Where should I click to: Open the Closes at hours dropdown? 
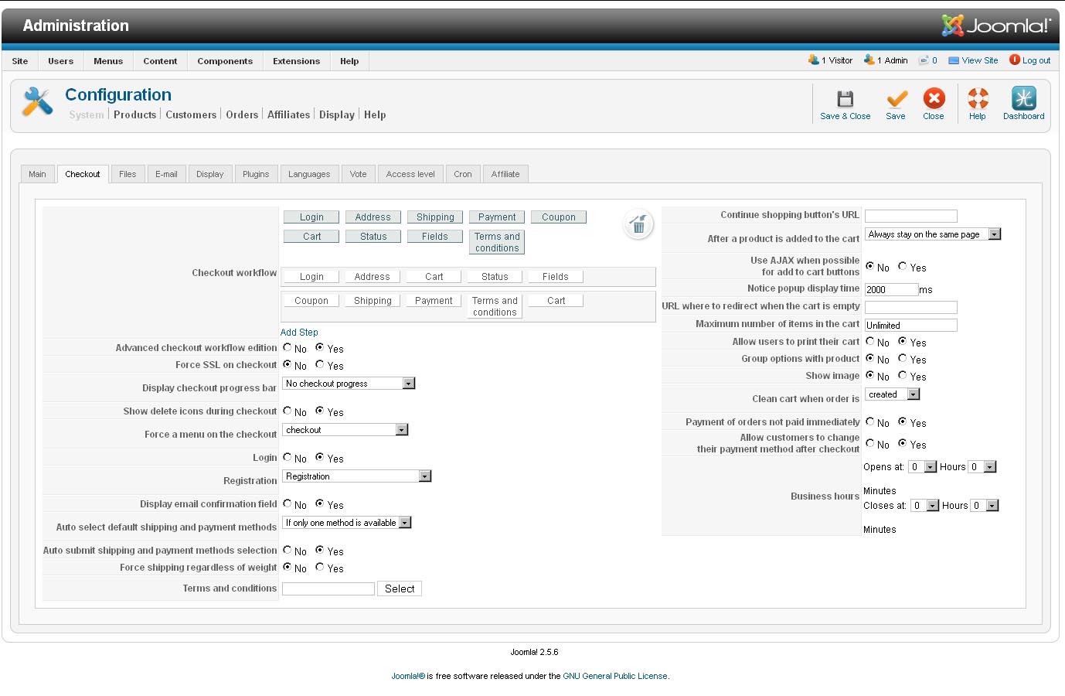[x=924, y=506]
